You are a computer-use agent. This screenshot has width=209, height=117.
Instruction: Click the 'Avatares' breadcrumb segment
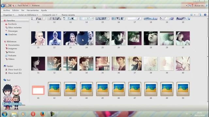(36, 6)
